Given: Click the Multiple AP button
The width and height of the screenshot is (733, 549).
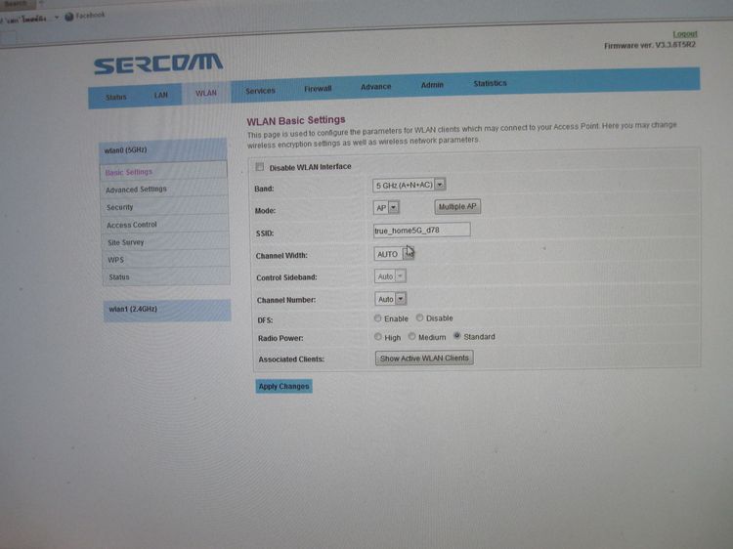Looking at the screenshot, I should tap(457, 206).
